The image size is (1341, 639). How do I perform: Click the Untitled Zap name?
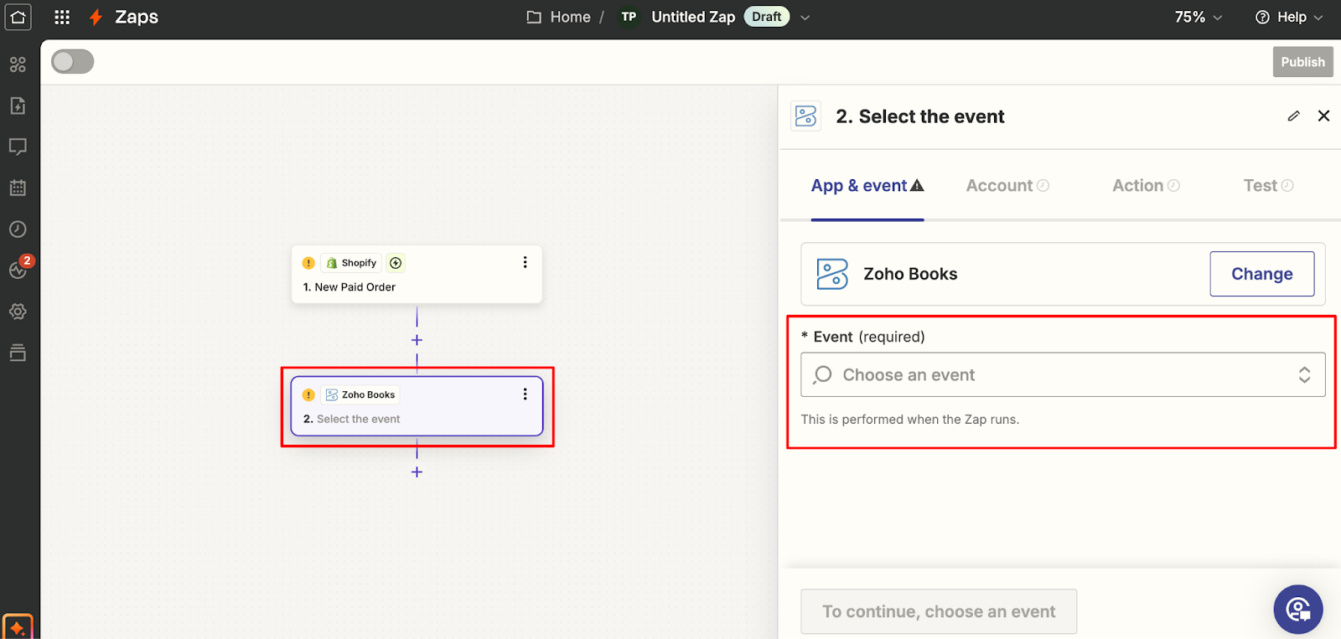click(x=693, y=17)
